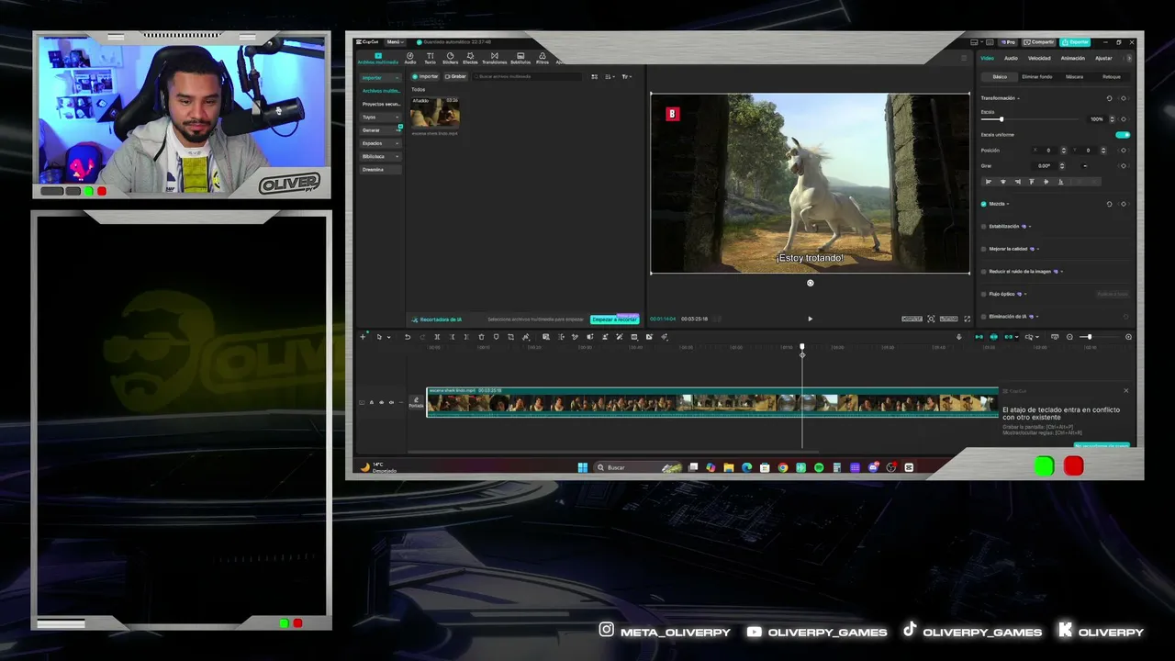The width and height of the screenshot is (1175, 661).
Task: Select the Archivos multimedia section
Action: [x=377, y=58]
